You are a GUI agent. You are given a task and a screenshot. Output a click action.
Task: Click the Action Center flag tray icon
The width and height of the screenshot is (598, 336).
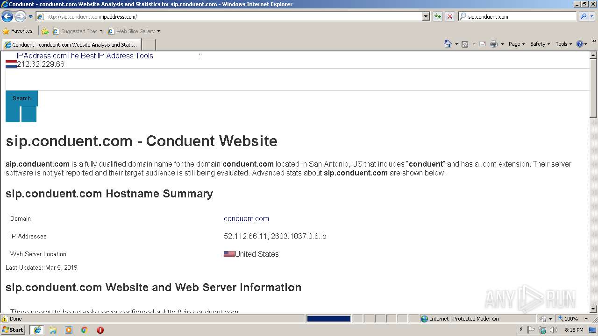pyautogui.click(x=532, y=330)
